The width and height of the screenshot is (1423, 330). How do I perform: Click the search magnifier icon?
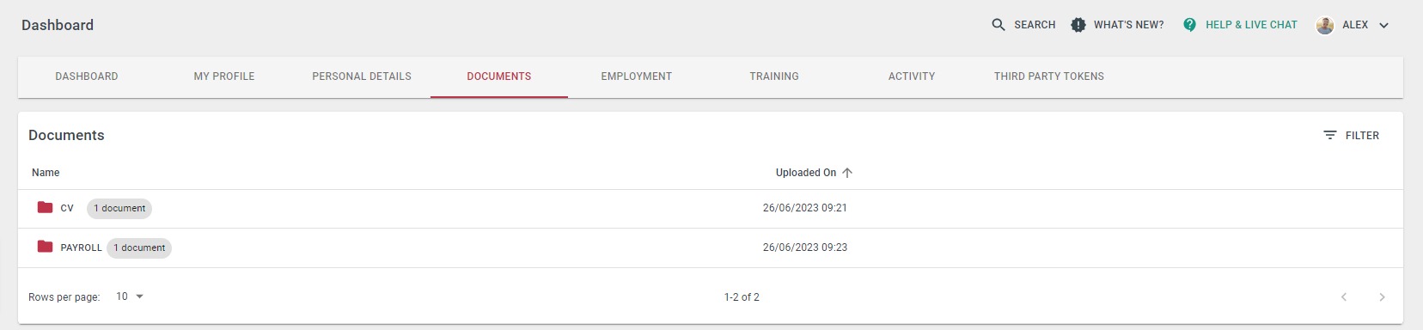(998, 25)
